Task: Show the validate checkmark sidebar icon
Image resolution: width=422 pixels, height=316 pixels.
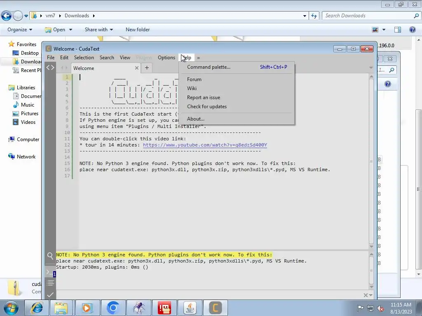Action: (50, 295)
